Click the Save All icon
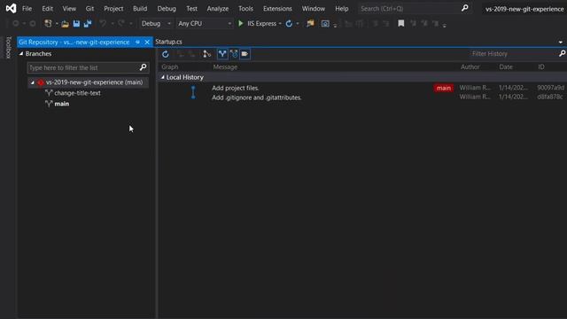Image resolution: width=567 pixels, height=319 pixels. (x=88, y=24)
